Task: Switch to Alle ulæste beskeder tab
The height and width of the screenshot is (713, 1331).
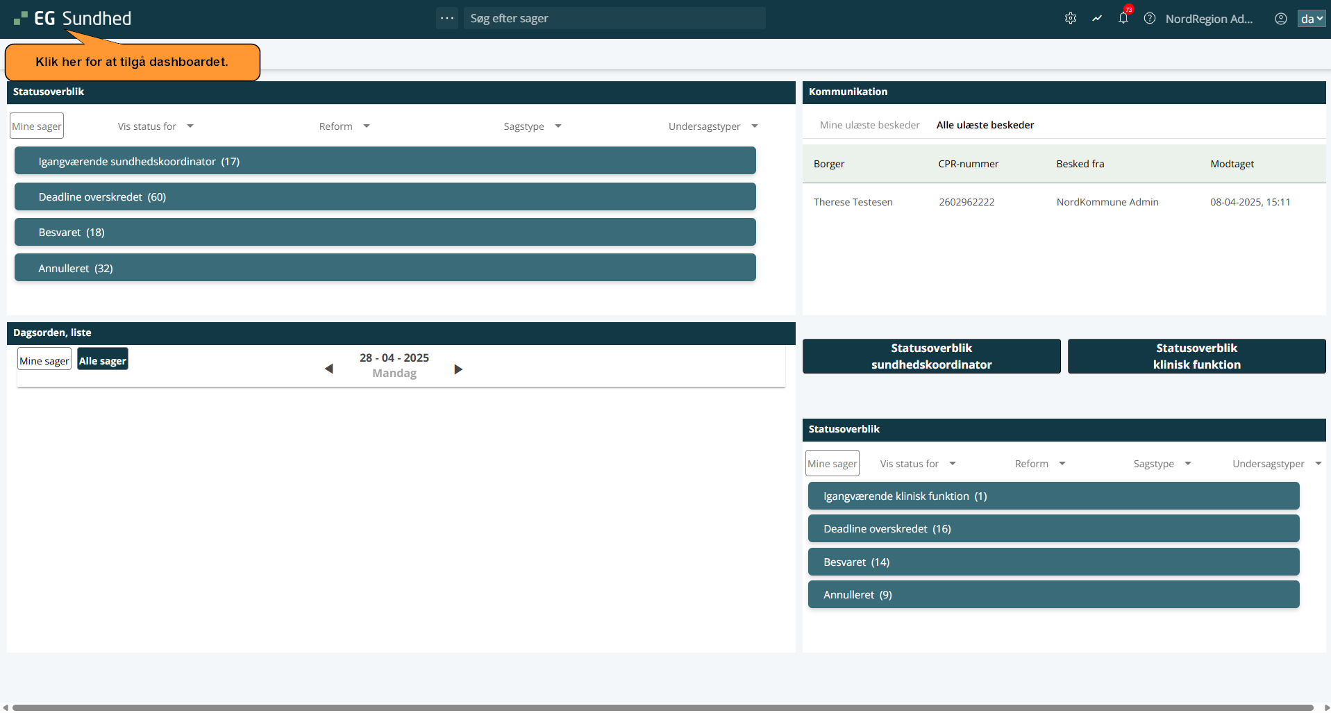Action: click(x=985, y=125)
